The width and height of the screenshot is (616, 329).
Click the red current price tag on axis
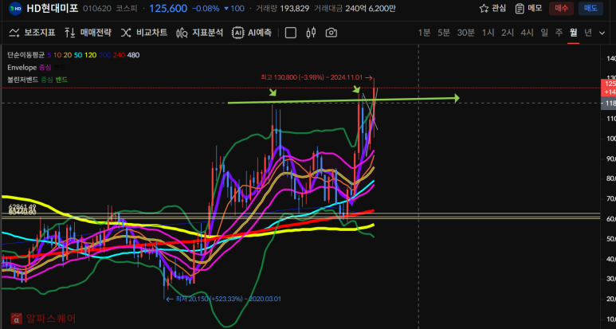point(609,88)
